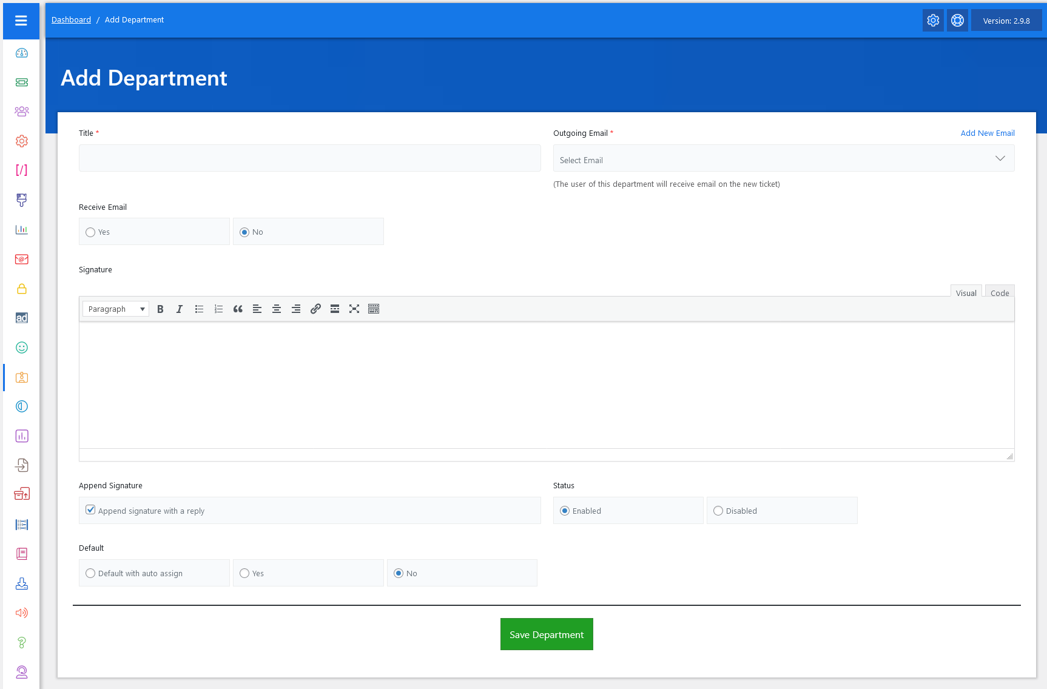Click the Italic formatting icon
The height and width of the screenshot is (689, 1047).
click(x=180, y=309)
